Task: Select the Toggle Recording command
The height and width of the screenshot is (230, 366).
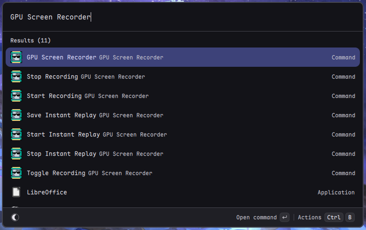Action: (183, 173)
